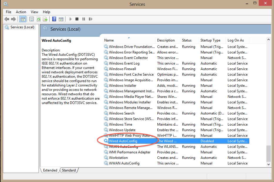Click the gear icon beside WWAN AutoConfig
Viewport: 274px width, 182px height.
pyautogui.click(x=106, y=163)
